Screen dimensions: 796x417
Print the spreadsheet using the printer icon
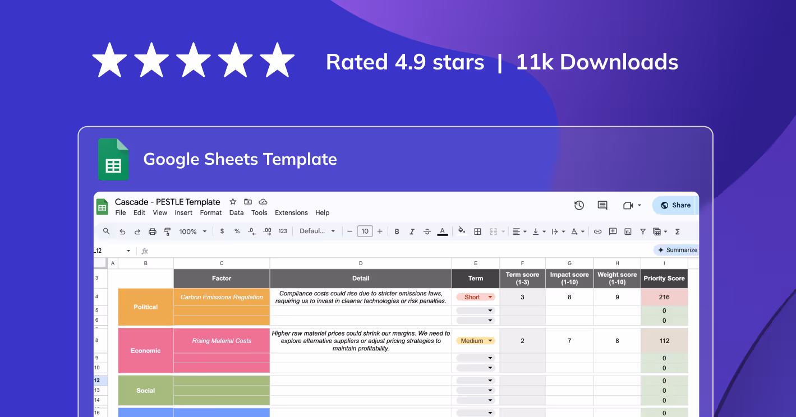pyautogui.click(x=152, y=231)
